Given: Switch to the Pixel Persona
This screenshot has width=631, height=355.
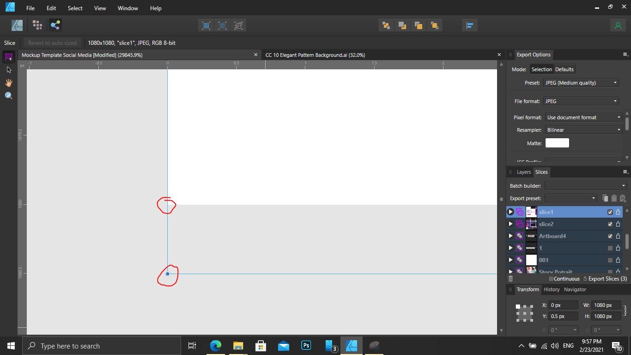Looking at the screenshot, I should point(37,25).
